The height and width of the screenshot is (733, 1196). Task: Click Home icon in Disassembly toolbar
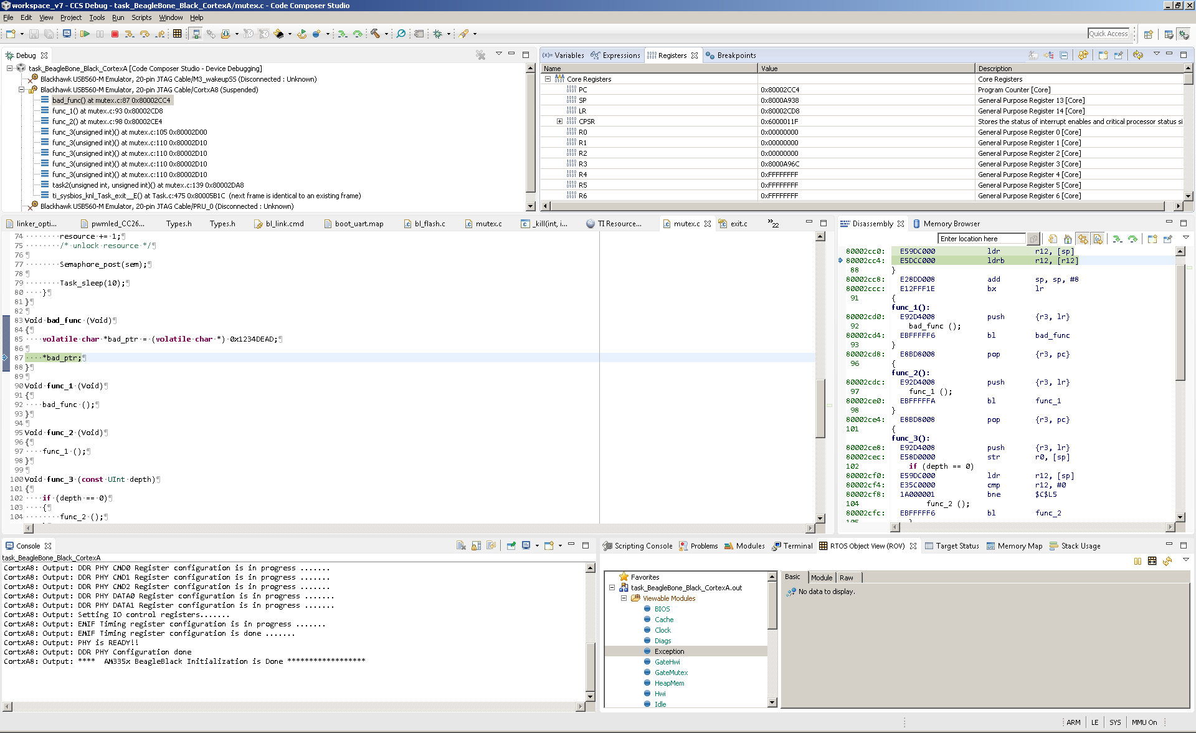(1068, 239)
